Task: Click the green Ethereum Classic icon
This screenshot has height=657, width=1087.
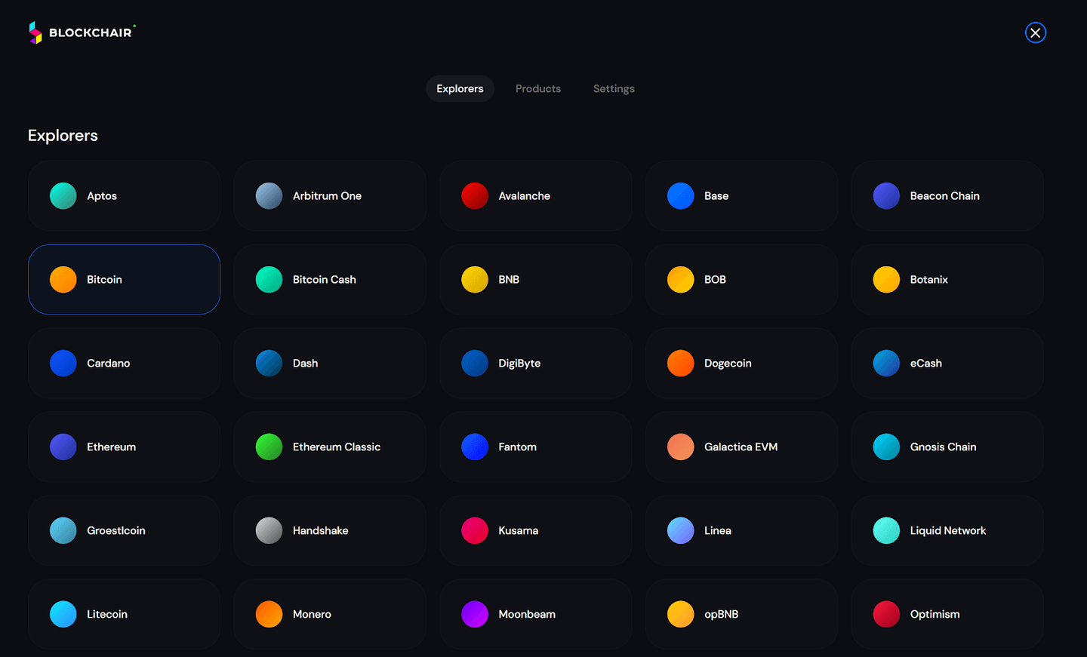Action: 269,447
